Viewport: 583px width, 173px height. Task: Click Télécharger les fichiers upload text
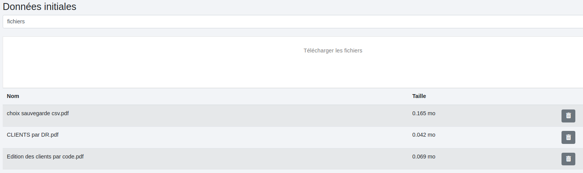click(x=333, y=51)
